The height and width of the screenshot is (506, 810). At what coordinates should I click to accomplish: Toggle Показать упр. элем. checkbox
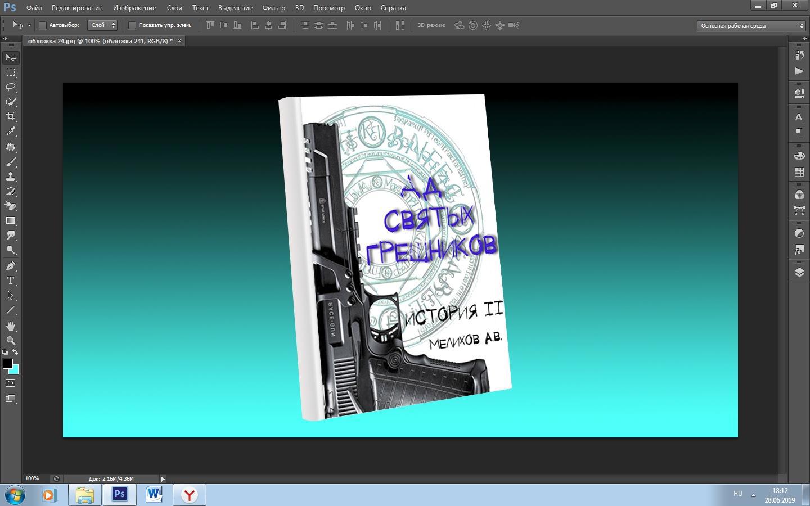coord(132,25)
